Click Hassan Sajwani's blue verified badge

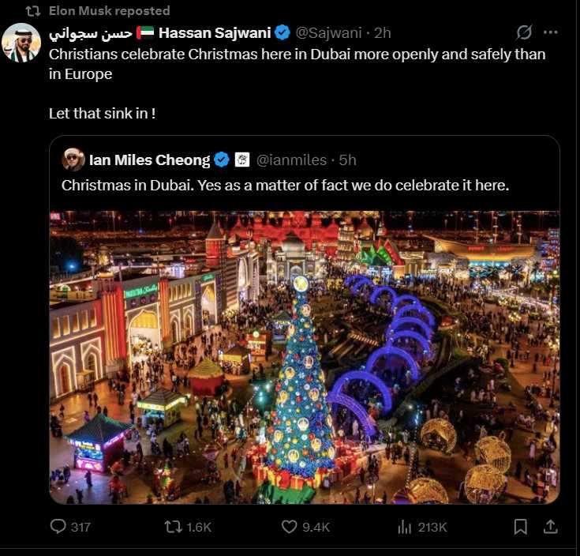point(283,33)
